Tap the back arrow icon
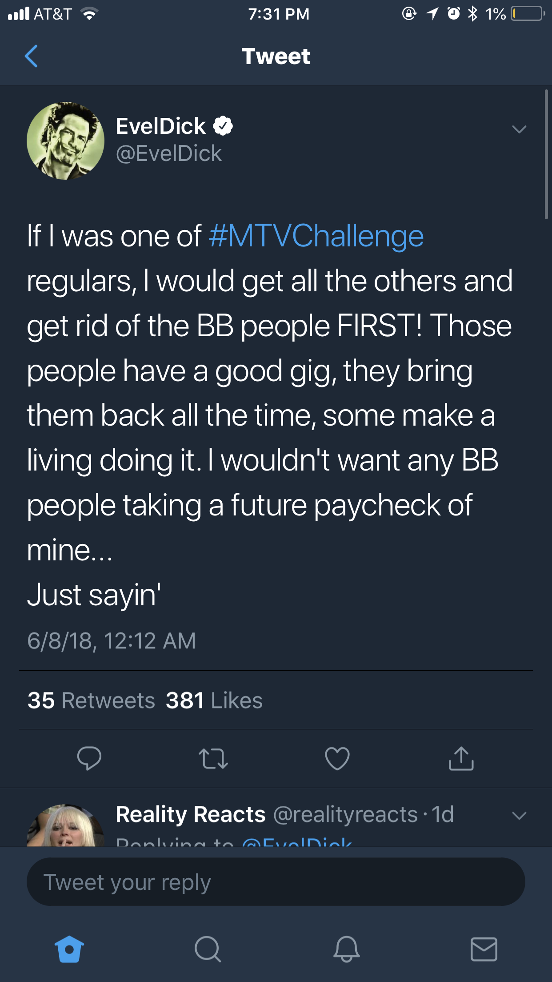Viewport: 552px width, 982px height. click(x=31, y=56)
